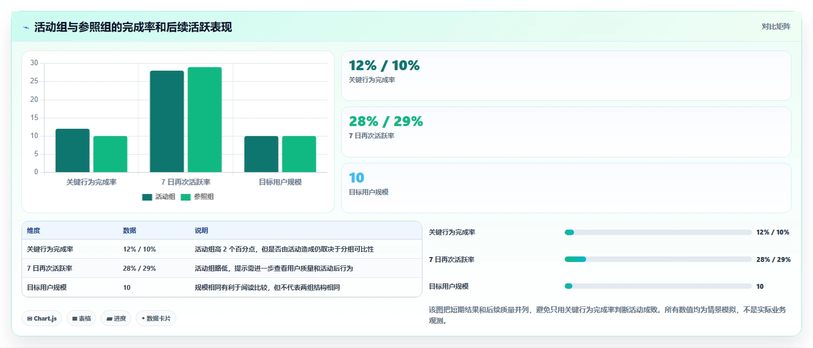Click the 表格 chip

tap(81, 318)
